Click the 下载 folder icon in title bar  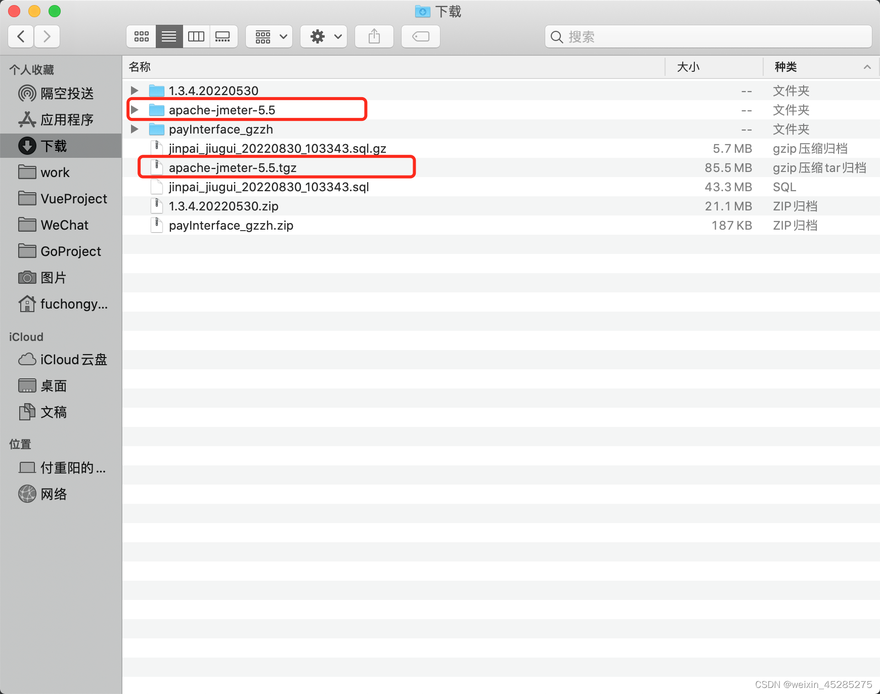coord(422,11)
